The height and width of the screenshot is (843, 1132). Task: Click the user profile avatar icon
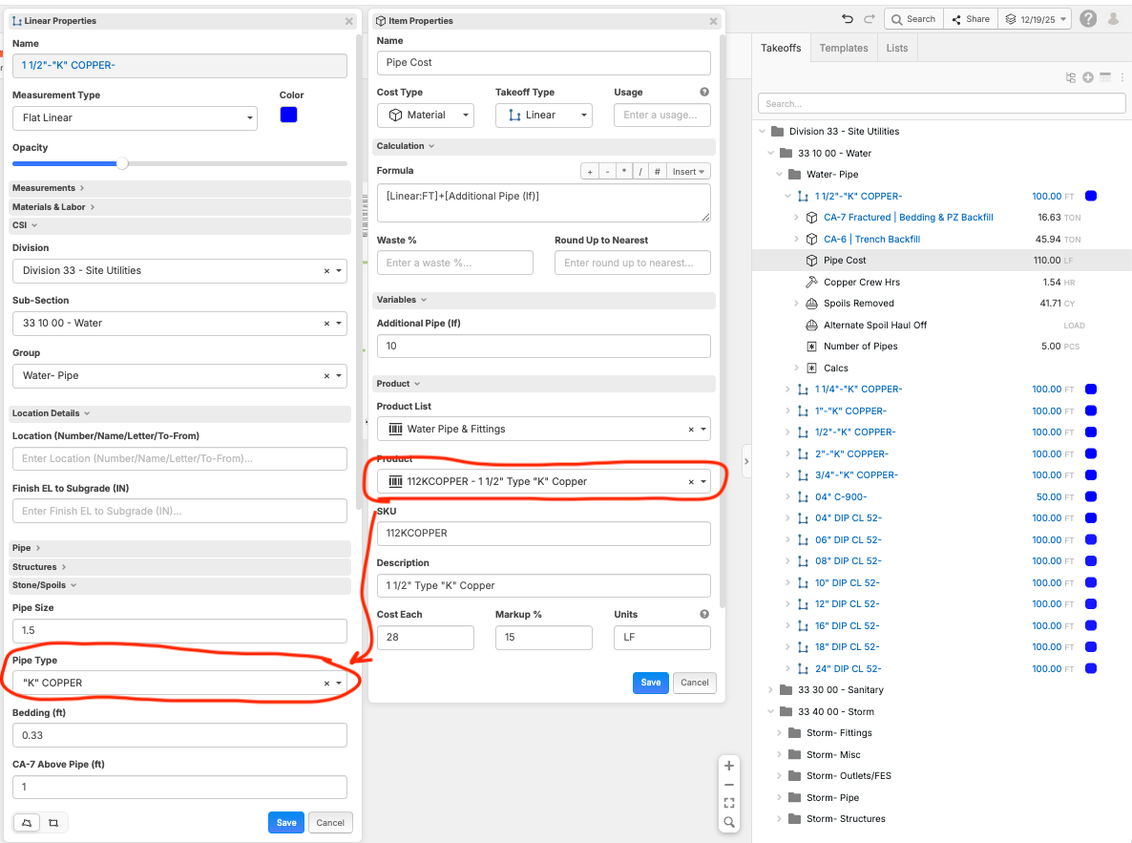click(1113, 19)
